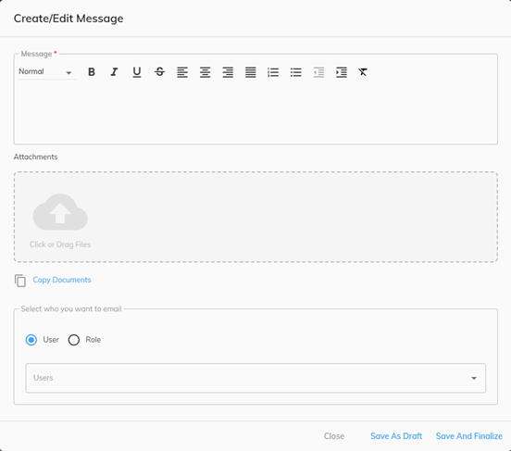
Task: Open the Copy Documents link
Action: tap(62, 280)
